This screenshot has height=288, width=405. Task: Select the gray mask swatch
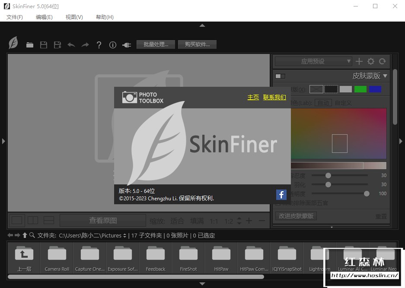(x=346, y=89)
